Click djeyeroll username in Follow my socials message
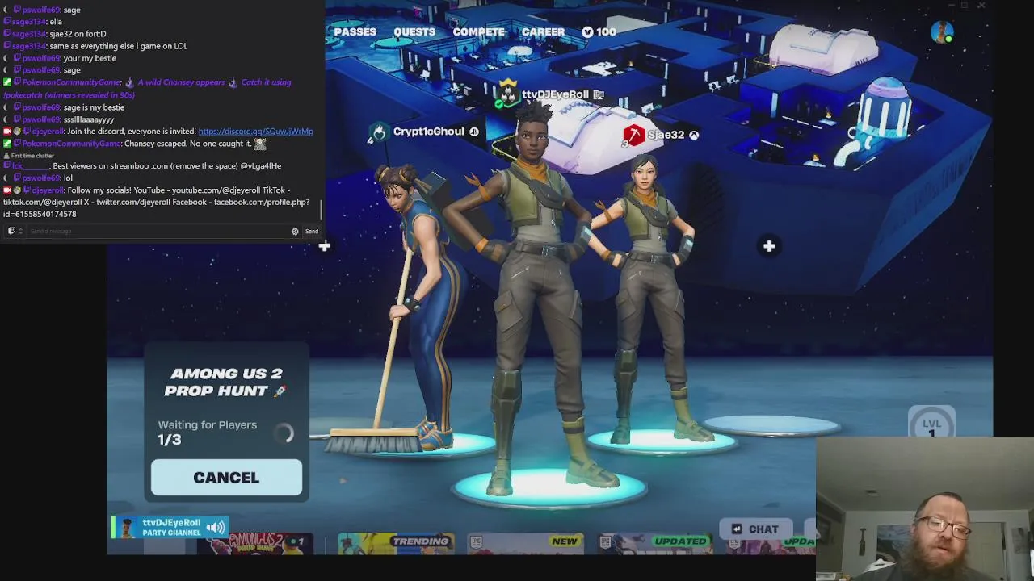Image resolution: width=1034 pixels, height=581 pixels. (x=48, y=190)
